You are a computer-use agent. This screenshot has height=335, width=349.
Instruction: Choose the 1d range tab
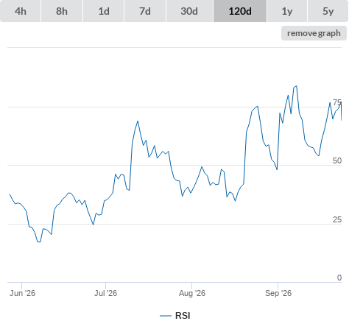104,11
